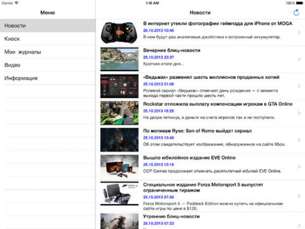Open the EVE Online collector box thumbnail

pyautogui.click(x=119, y=167)
